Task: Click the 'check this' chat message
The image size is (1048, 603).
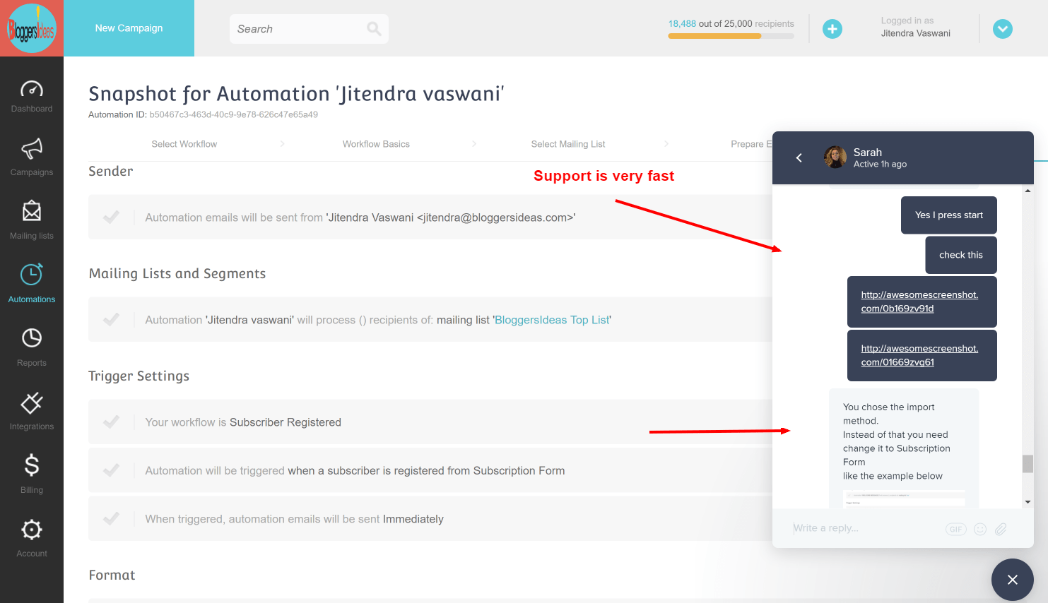Action: coord(961,255)
